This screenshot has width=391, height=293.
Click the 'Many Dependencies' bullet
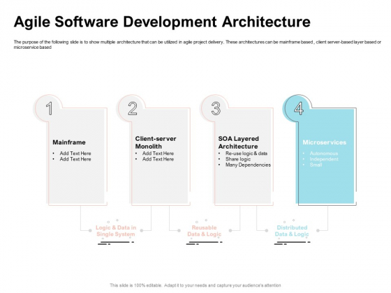click(x=248, y=165)
